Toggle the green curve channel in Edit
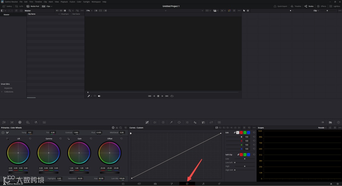 [x=245, y=133]
